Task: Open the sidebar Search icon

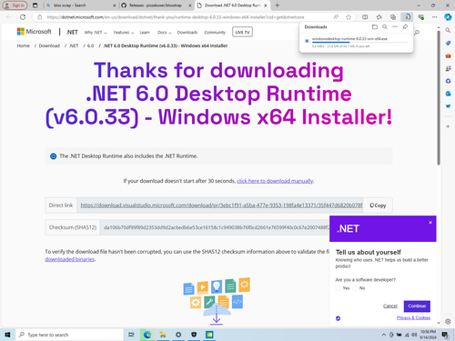Action: click(x=448, y=30)
